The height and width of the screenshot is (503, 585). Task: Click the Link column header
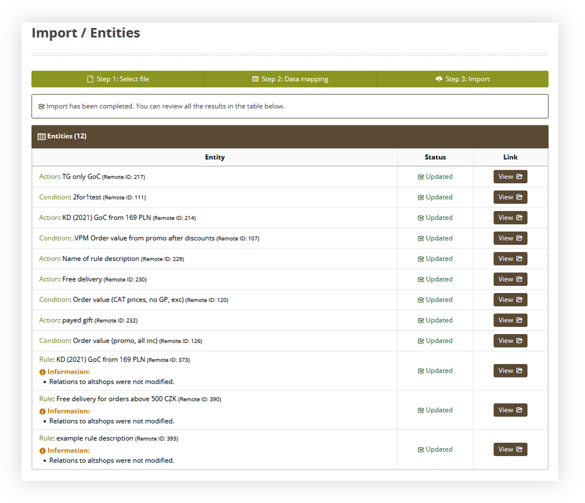click(x=510, y=157)
